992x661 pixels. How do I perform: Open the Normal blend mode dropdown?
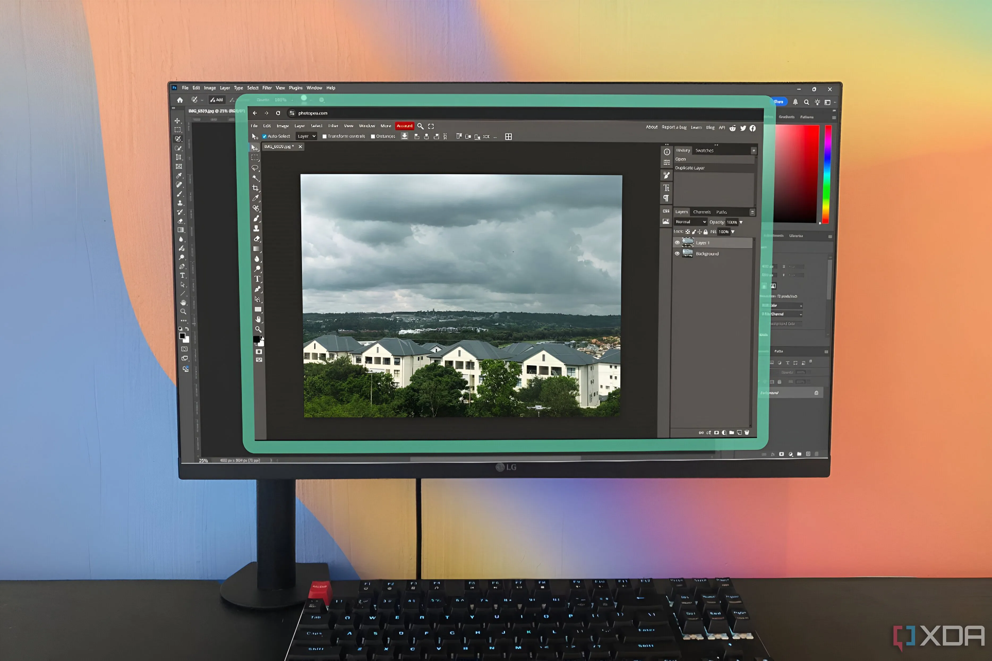[x=691, y=222]
